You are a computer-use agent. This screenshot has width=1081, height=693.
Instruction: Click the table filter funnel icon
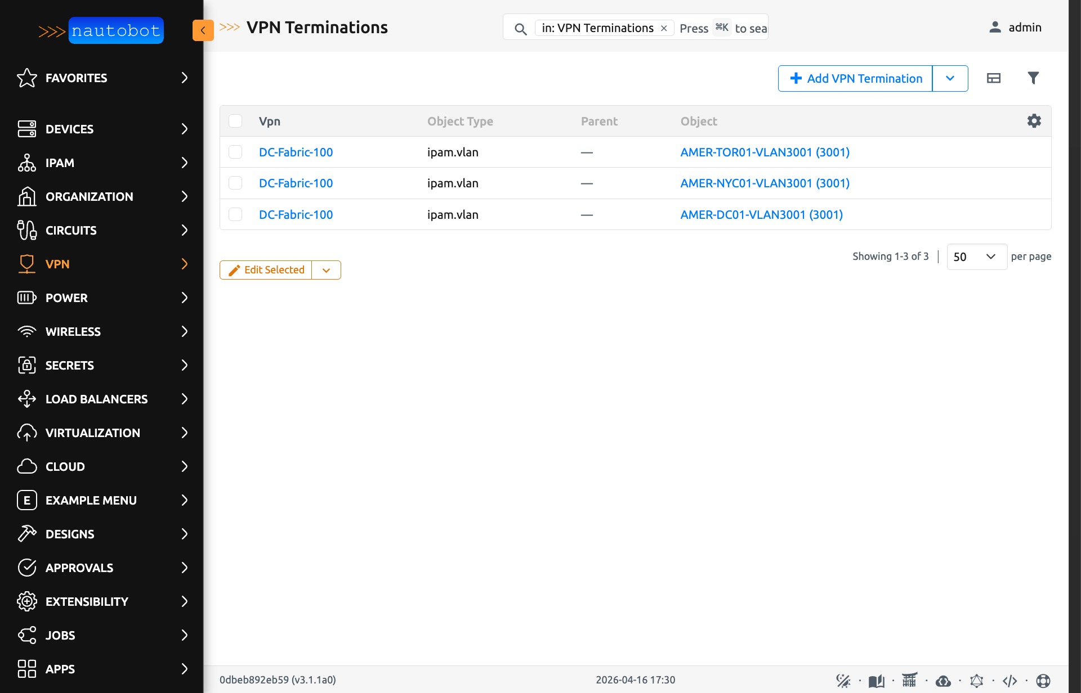1034,78
